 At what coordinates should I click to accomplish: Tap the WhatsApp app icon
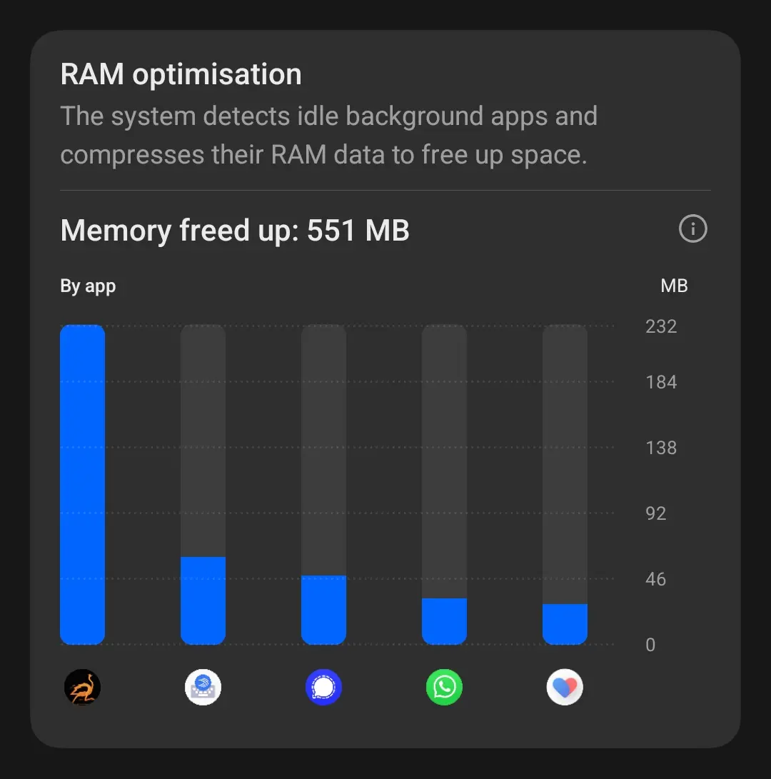[x=444, y=688]
